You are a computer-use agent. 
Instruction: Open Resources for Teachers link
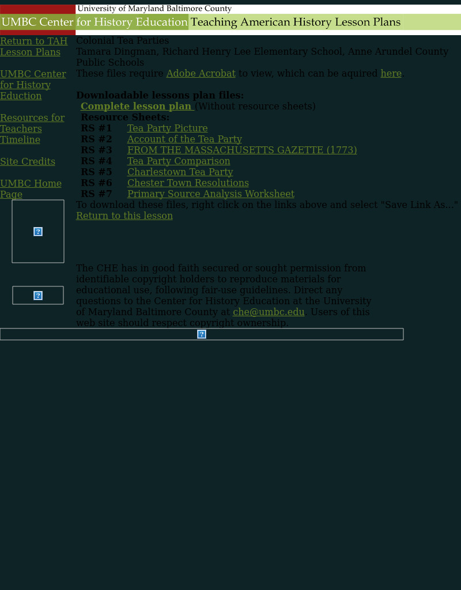pos(32,123)
